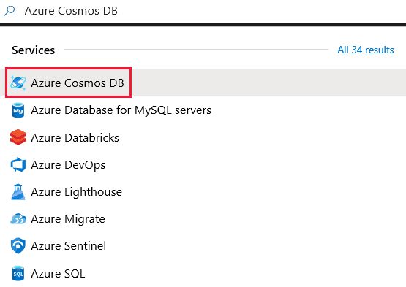Image resolution: width=406 pixels, height=287 pixels.
Task: Select Azure Cosmos DB service result
Action: [x=203, y=83]
